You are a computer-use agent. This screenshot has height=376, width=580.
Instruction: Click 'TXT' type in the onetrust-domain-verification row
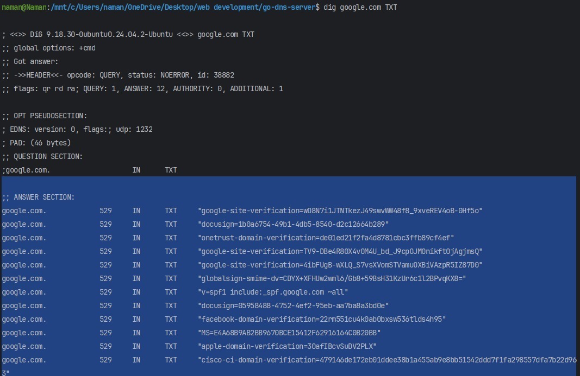[x=171, y=238]
